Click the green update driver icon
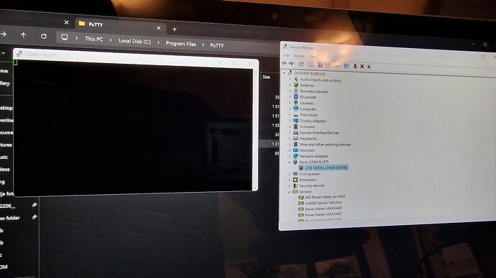 pyautogui.click(x=355, y=66)
